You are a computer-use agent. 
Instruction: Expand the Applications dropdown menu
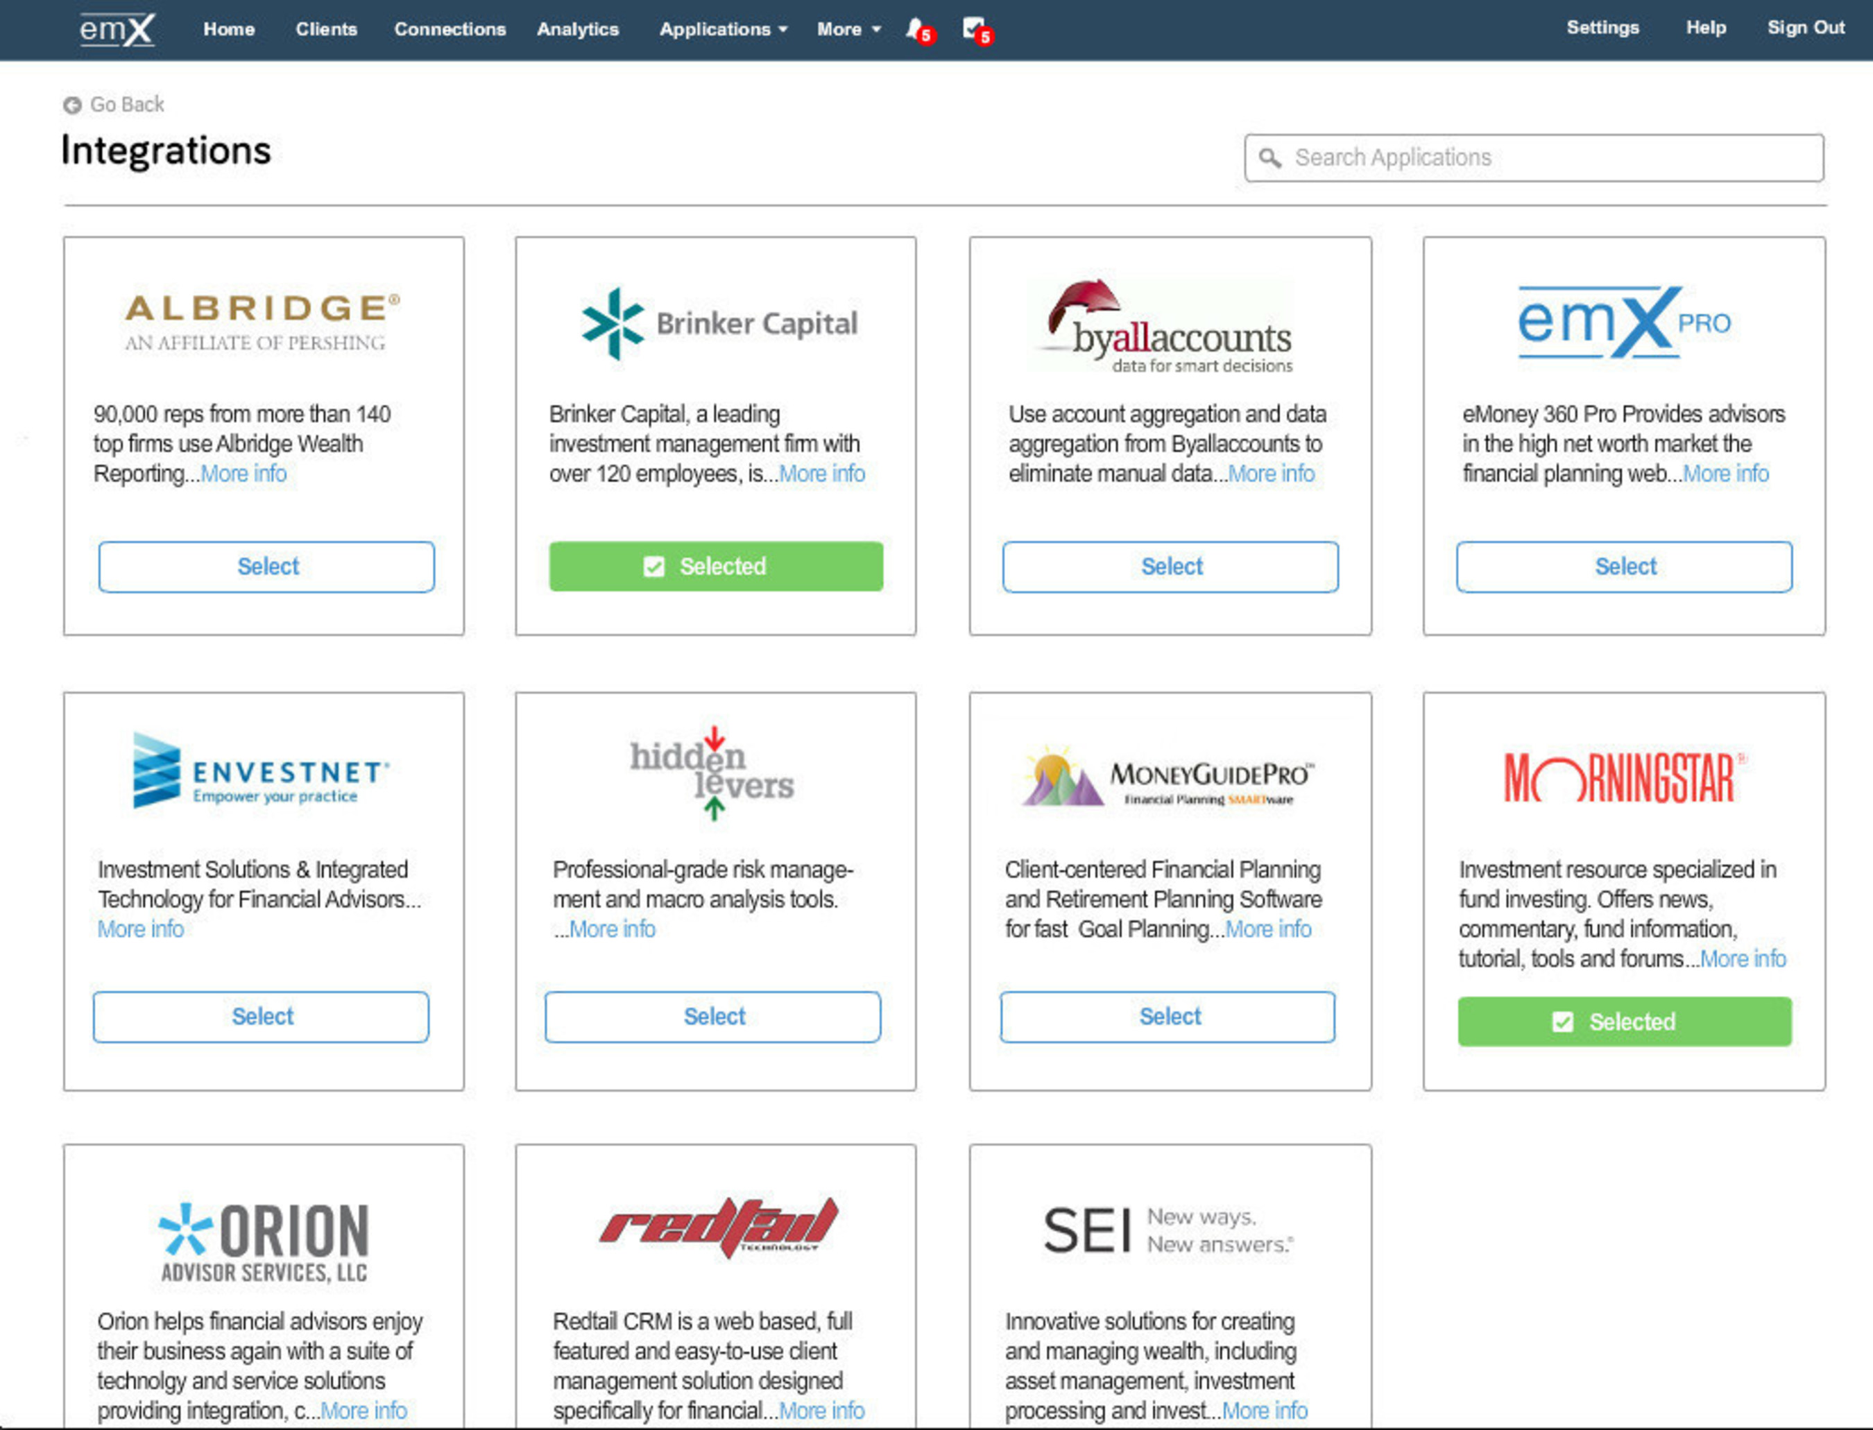coord(724,29)
